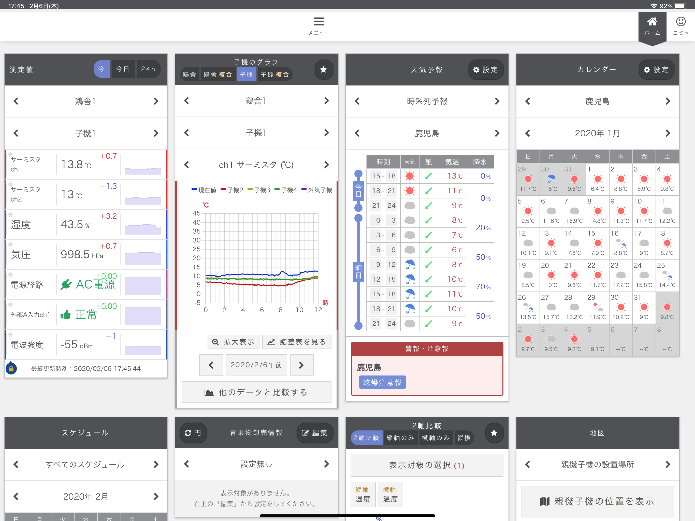Tap the 2020/2/6午前 date field

click(256, 365)
